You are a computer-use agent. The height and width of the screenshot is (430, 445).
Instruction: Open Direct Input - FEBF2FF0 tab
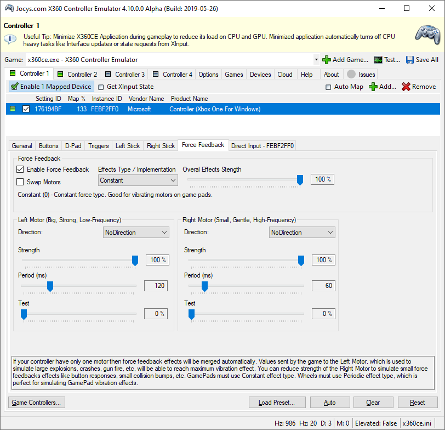[x=263, y=146]
